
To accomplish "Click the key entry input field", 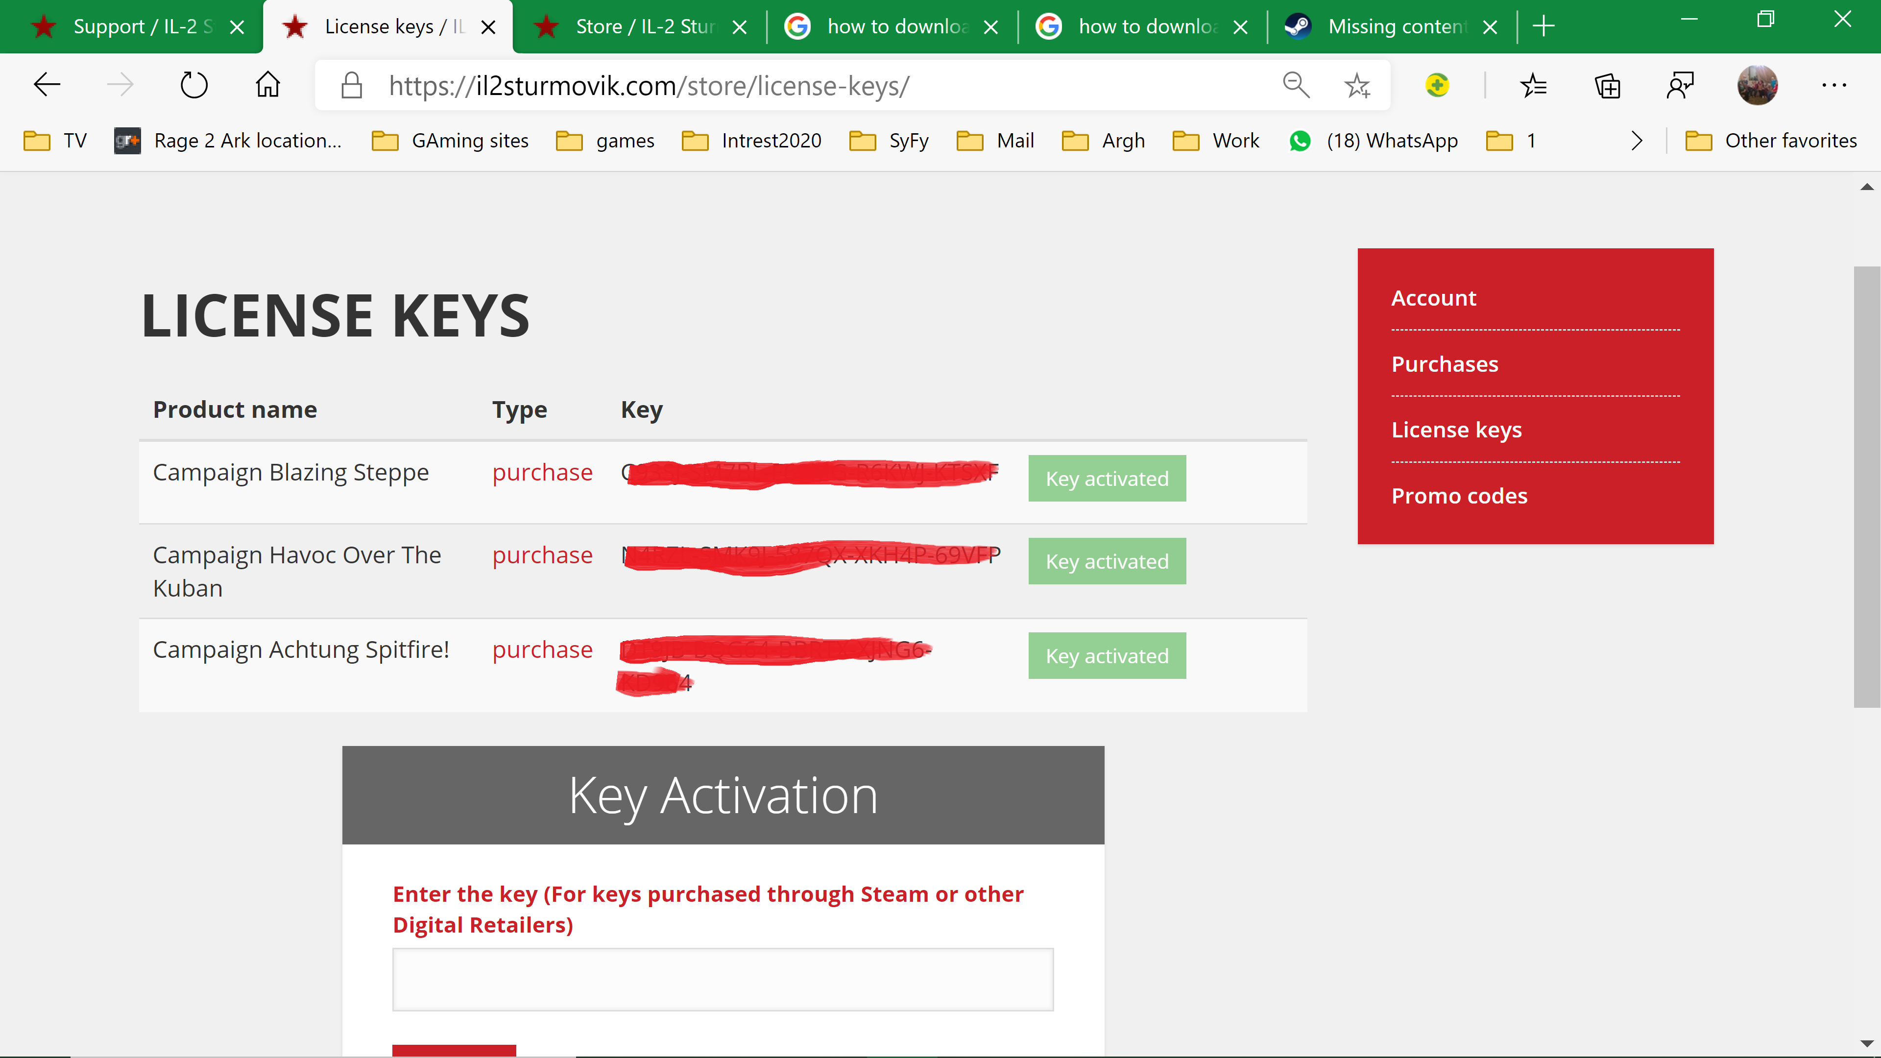I will (x=722, y=979).
